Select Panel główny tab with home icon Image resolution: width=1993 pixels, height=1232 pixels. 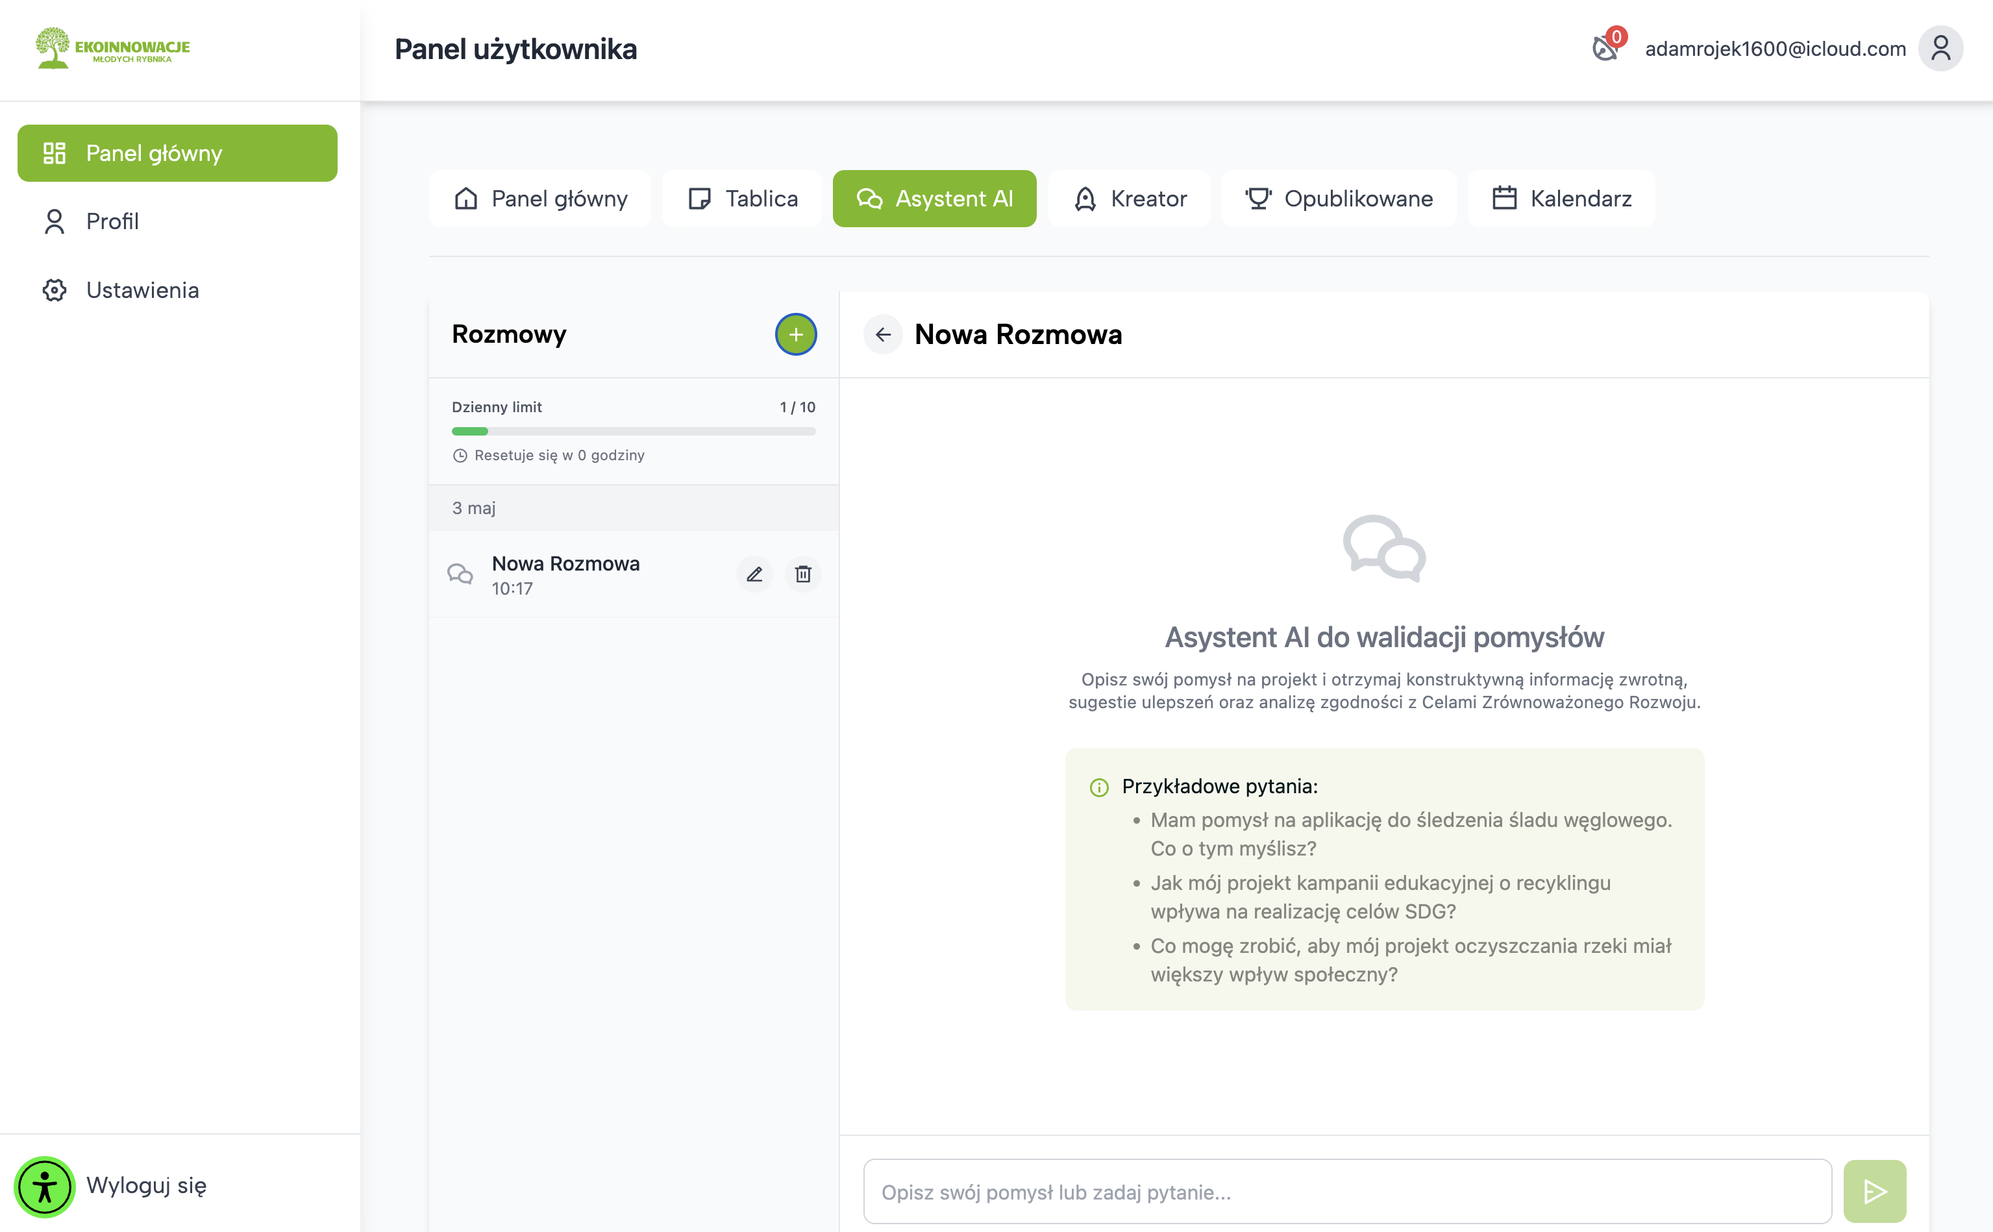540,198
